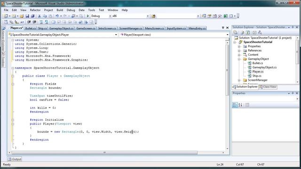Undo last edit with the Undo arrow

point(57,16)
